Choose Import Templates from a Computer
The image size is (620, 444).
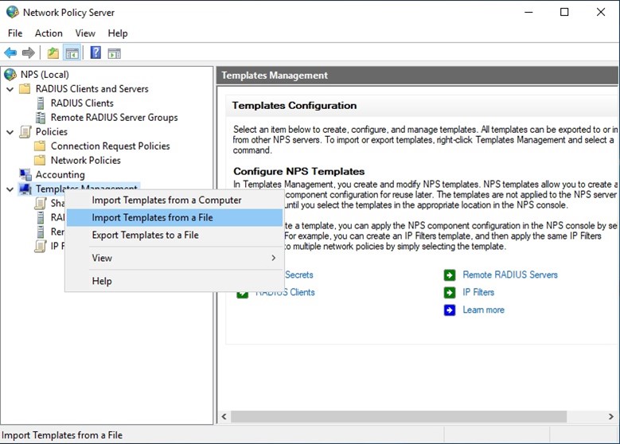click(x=174, y=200)
